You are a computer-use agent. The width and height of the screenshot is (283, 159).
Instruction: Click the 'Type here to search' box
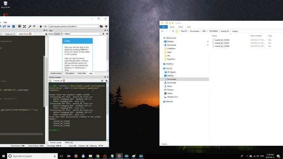[x=32, y=156]
